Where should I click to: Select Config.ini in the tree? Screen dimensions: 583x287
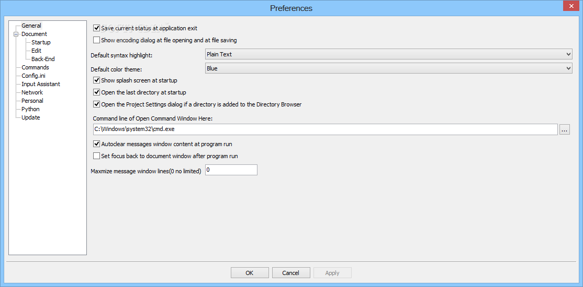click(x=33, y=76)
